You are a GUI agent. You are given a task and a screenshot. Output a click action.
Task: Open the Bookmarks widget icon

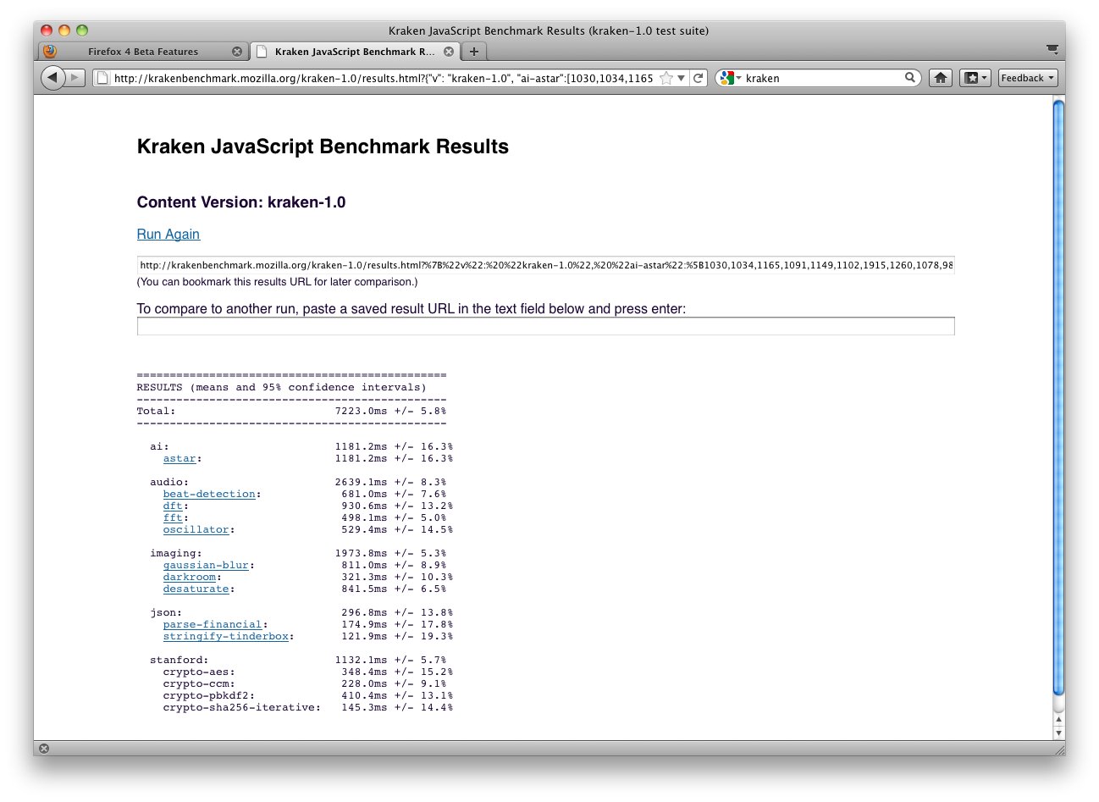(x=970, y=77)
